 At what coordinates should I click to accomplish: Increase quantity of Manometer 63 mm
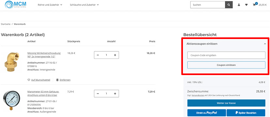point(115,94)
